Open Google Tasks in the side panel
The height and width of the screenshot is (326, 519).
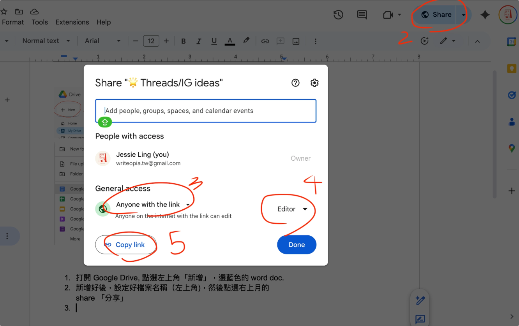[512, 95]
